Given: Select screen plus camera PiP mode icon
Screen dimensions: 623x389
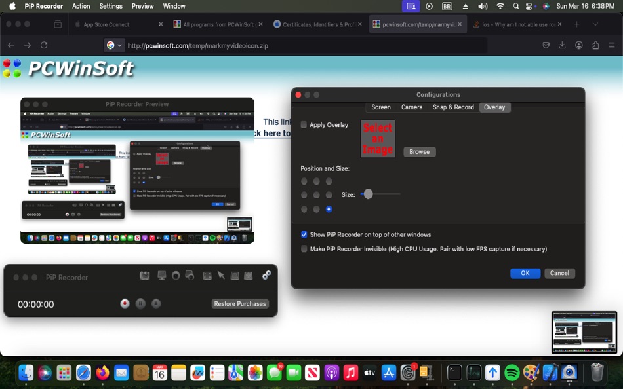Looking at the screenshot, I should pyautogui.click(x=190, y=276).
